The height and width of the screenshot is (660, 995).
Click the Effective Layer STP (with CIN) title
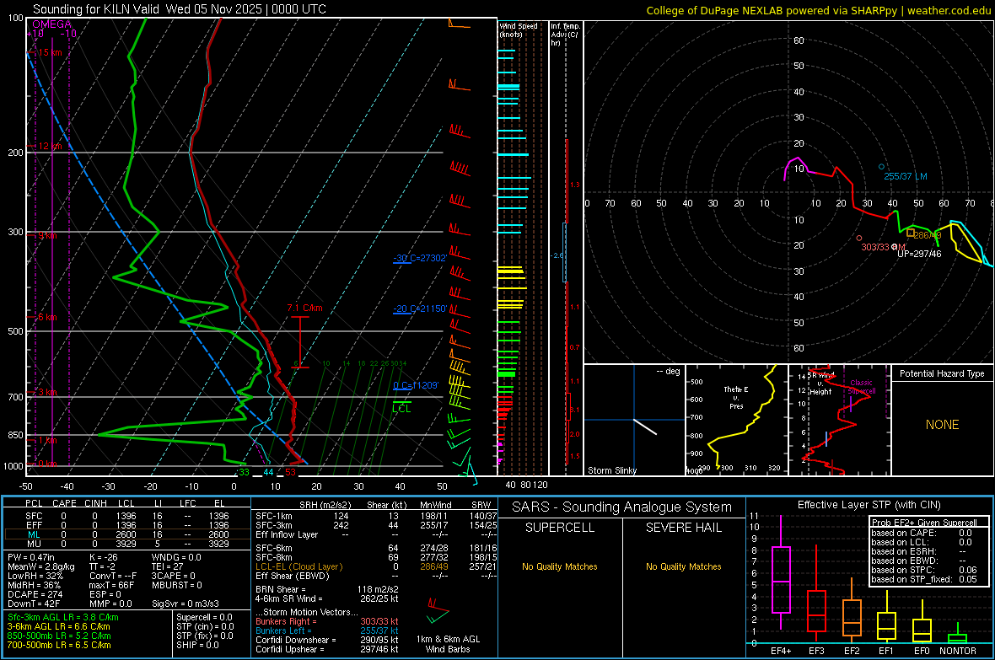(869, 505)
